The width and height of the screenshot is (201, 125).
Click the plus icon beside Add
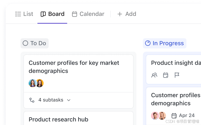(120, 14)
